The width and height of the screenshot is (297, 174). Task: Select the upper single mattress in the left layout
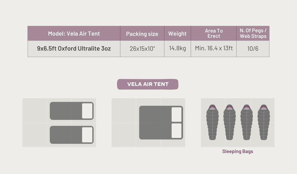tap(66, 111)
